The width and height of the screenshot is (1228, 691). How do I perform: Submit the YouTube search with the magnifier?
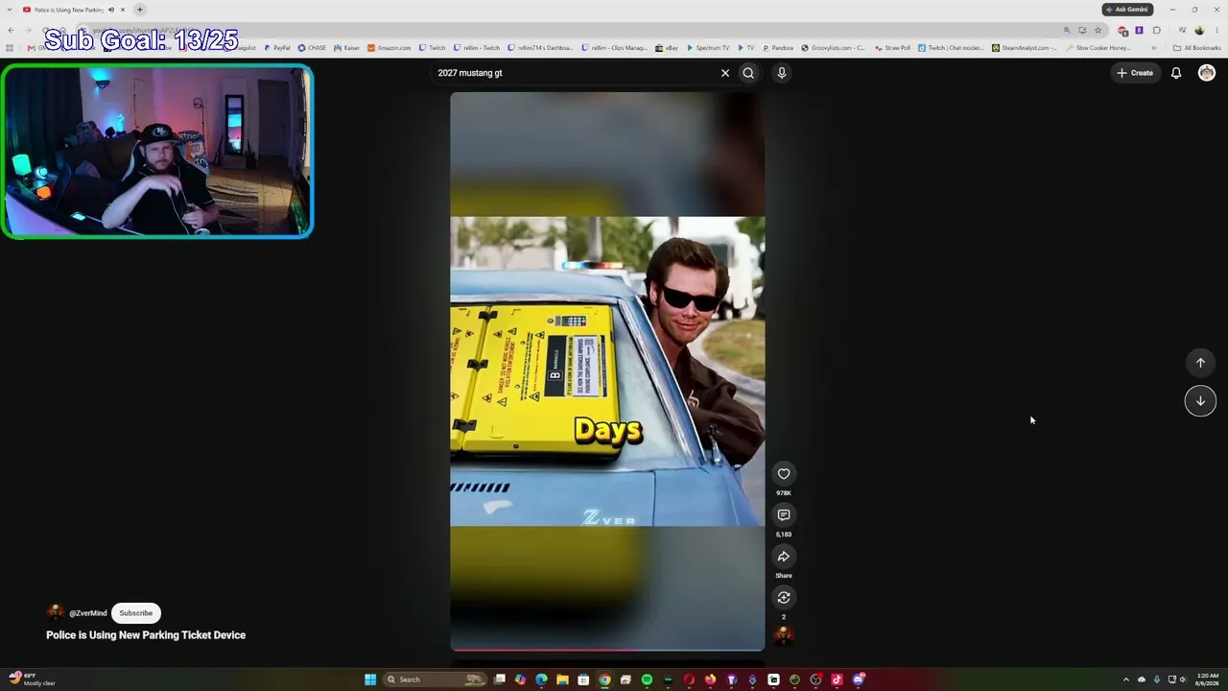click(x=748, y=73)
